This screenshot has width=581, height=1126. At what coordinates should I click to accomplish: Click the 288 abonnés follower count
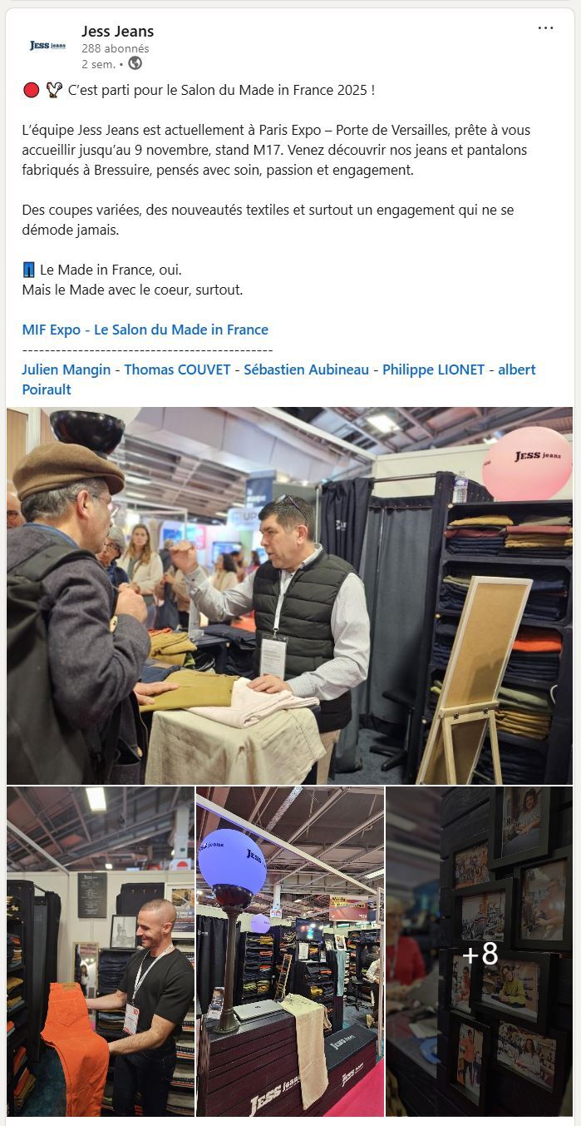click(116, 49)
